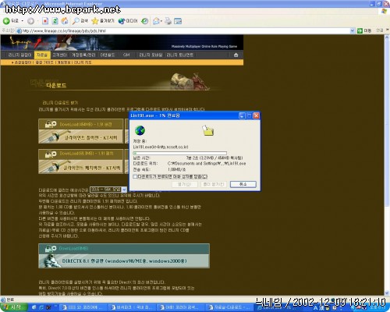Click the 1.00MB/초 transfer rate text
The image size is (390, 312).
tap(176, 169)
